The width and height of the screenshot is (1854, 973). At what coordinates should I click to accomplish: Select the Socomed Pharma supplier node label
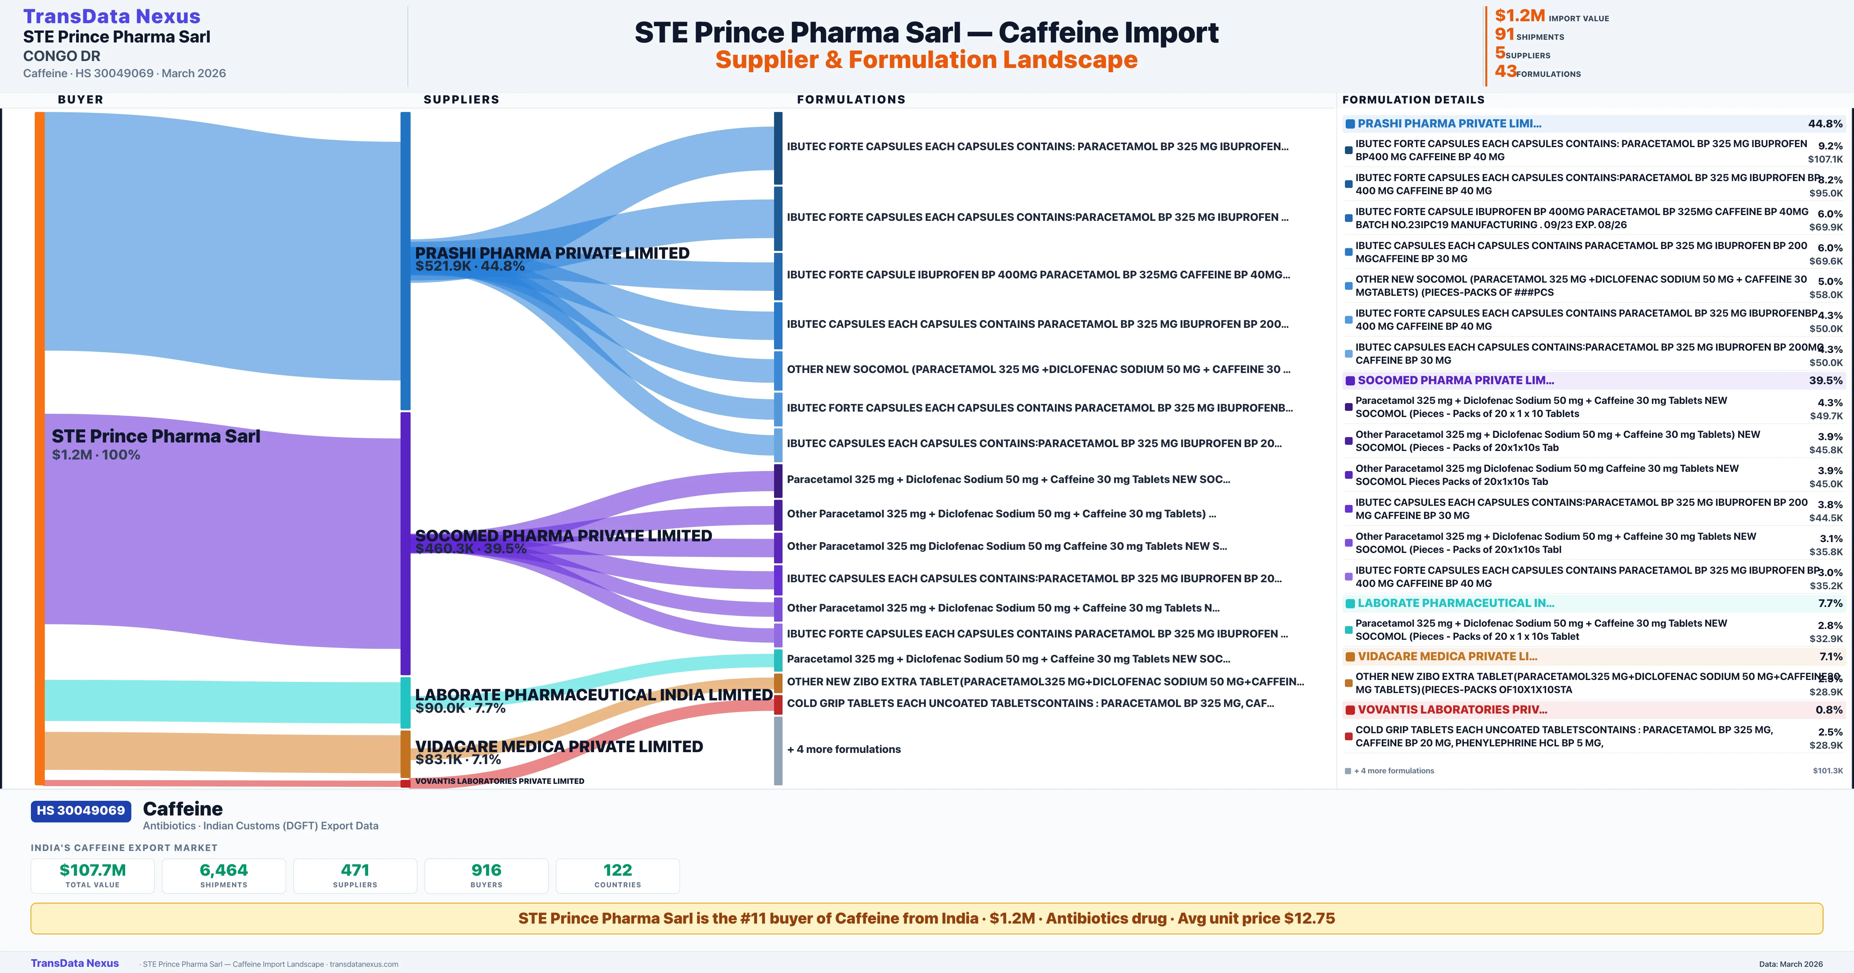[563, 536]
